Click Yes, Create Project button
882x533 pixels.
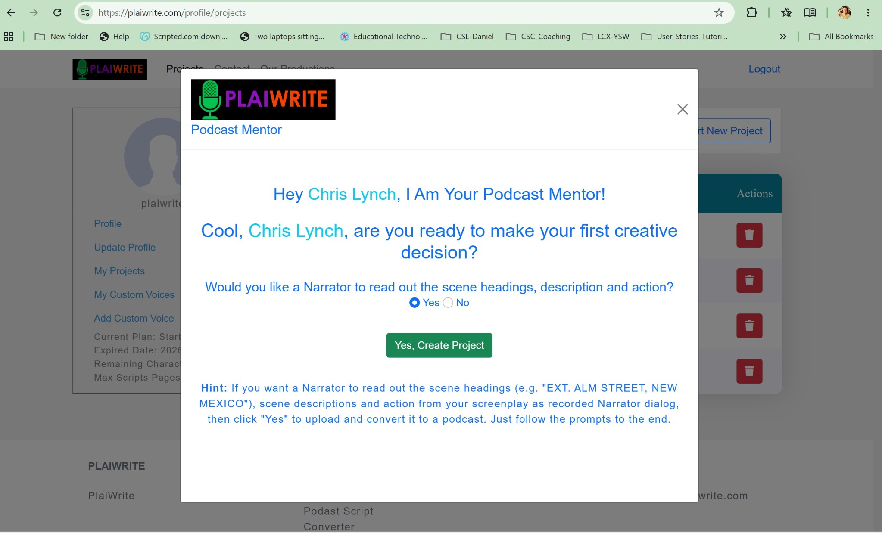pos(439,345)
